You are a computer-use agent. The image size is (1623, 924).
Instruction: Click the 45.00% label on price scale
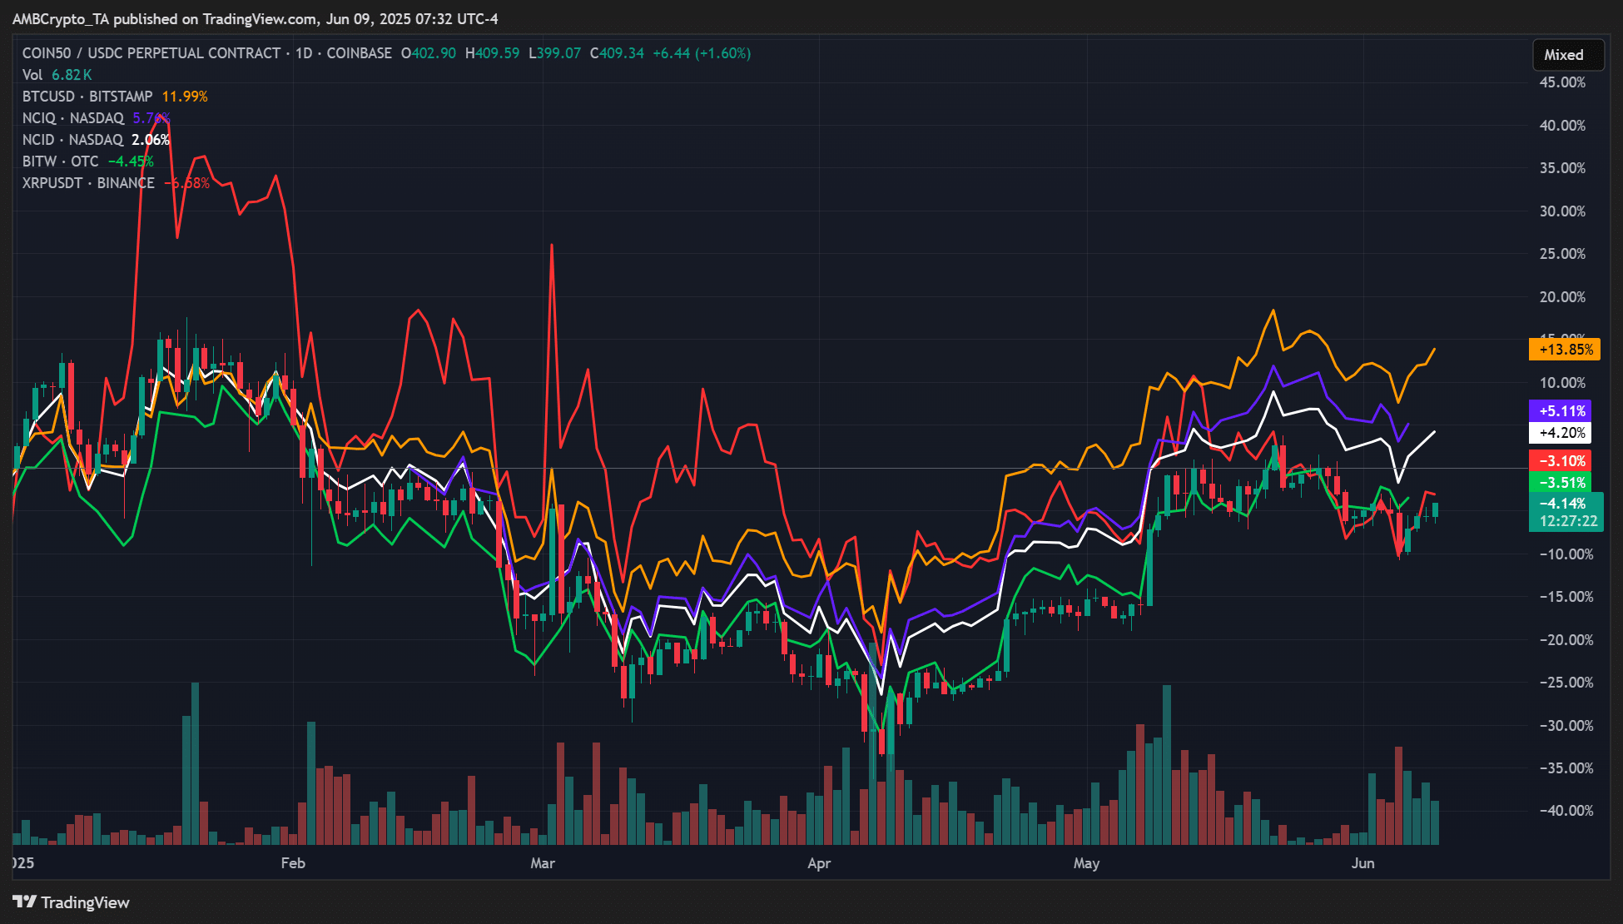(1562, 82)
